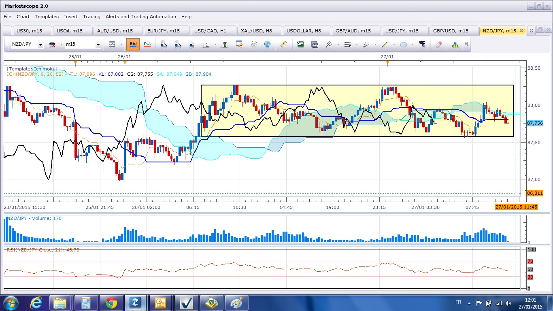Open the chart type dropdown arrow

pos(121,45)
